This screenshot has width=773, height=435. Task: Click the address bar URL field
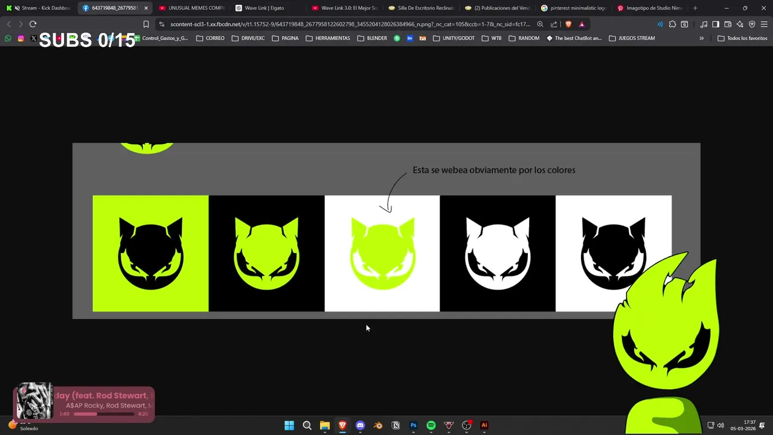[350, 24]
